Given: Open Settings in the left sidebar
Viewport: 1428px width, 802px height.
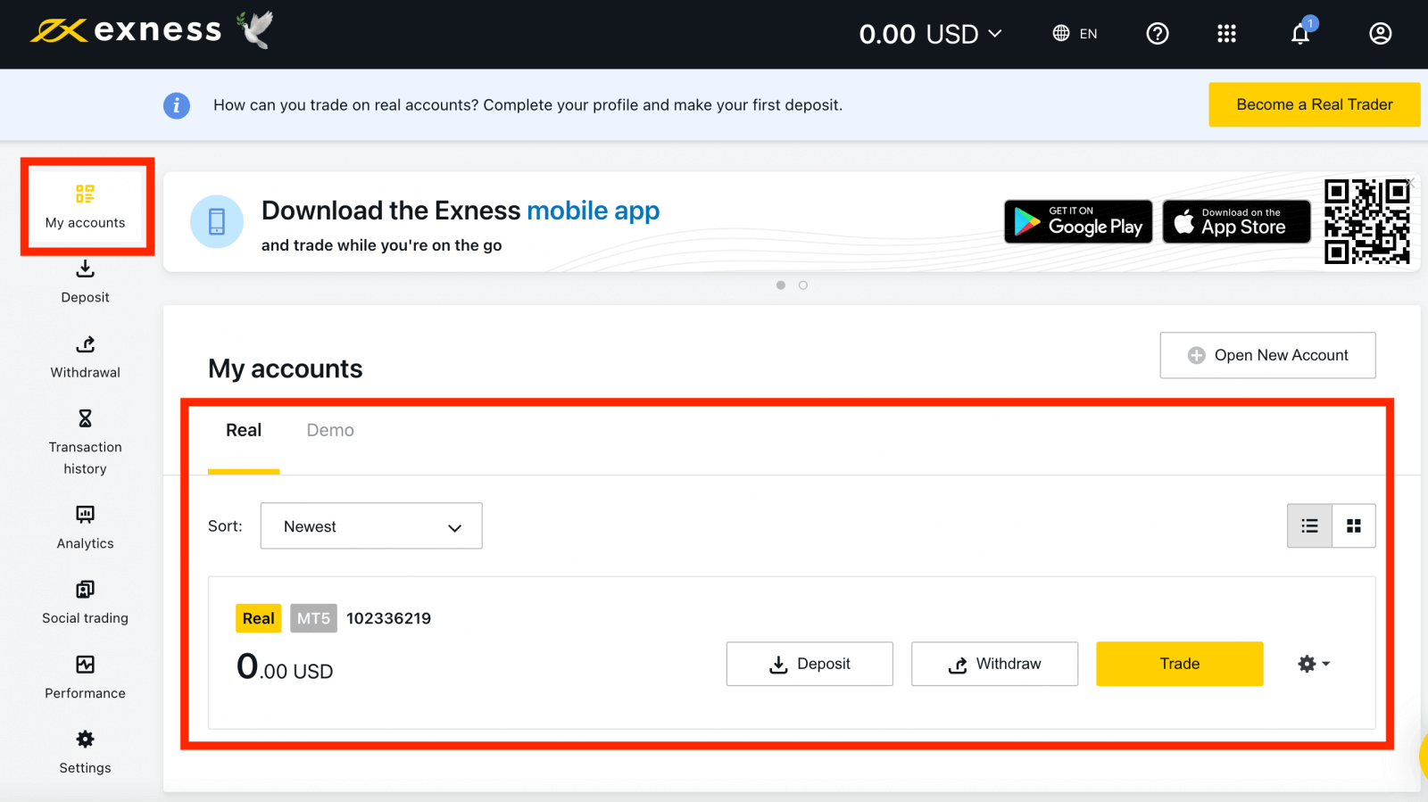Looking at the screenshot, I should pos(85,751).
